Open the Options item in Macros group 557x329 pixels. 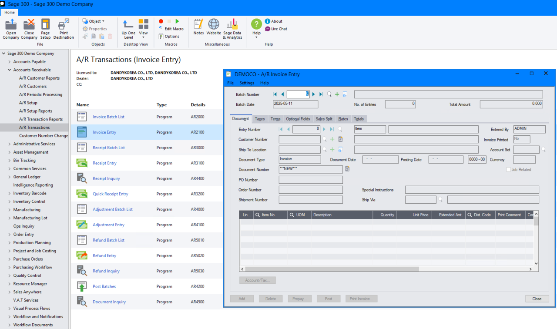[x=169, y=37]
